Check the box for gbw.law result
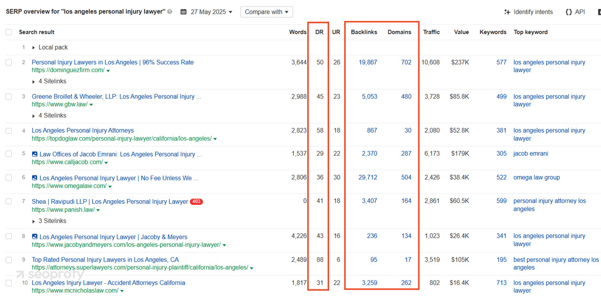 pos(9,97)
